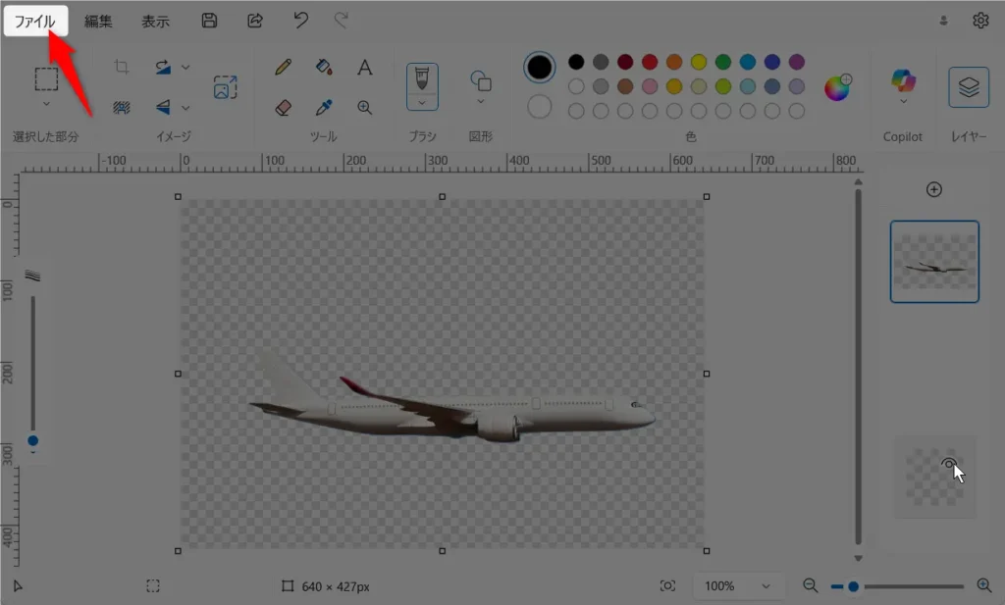Pick the red color swatch

(x=650, y=62)
